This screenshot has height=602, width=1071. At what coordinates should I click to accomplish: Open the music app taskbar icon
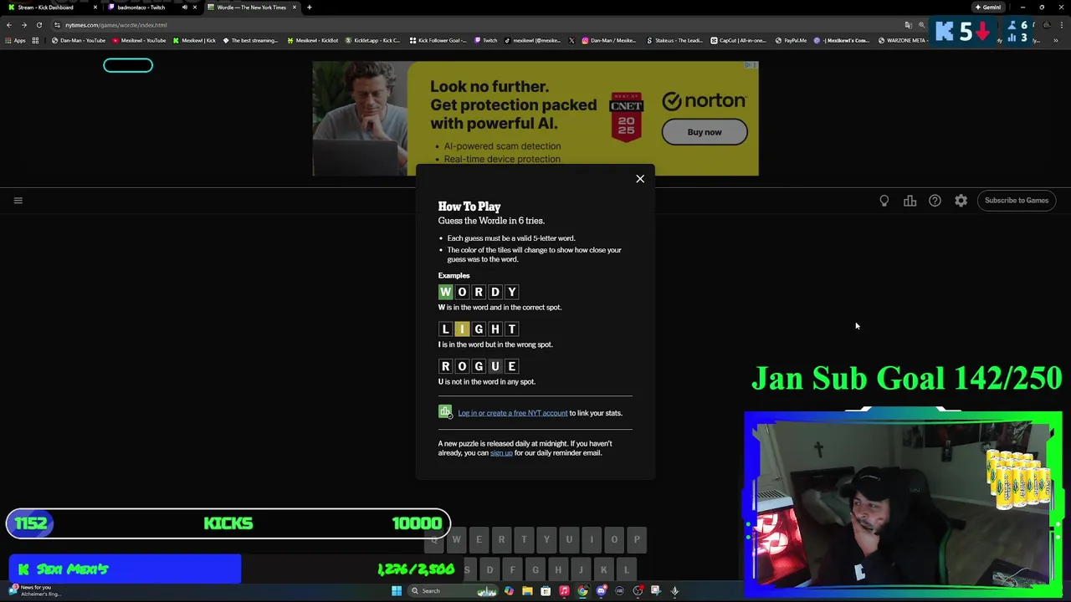(x=564, y=591)
